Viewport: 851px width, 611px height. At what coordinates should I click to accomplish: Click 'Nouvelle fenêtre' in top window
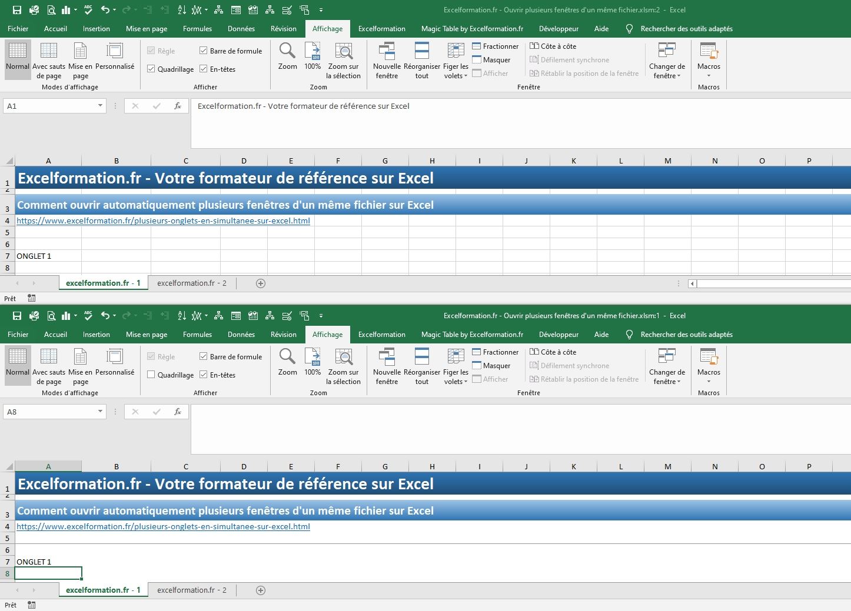point(387,61)
